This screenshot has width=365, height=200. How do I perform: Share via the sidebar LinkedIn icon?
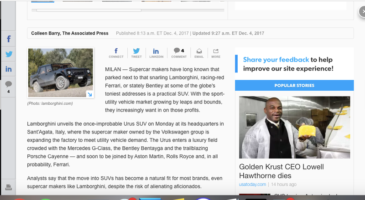pos(9,69)
